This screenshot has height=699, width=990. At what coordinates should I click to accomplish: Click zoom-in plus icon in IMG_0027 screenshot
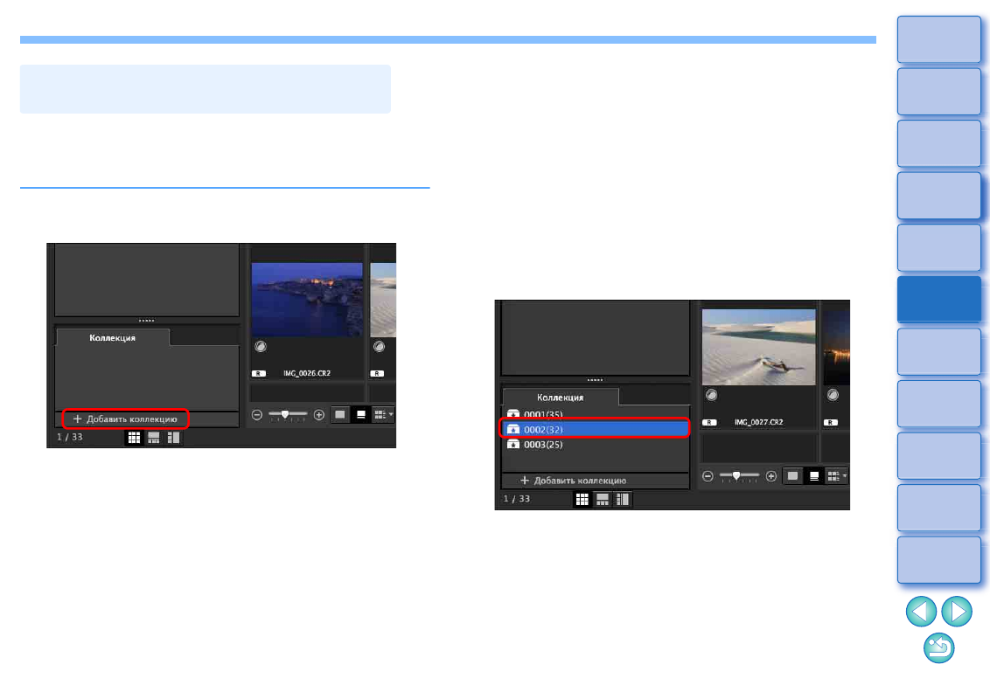tap(770, 476)
